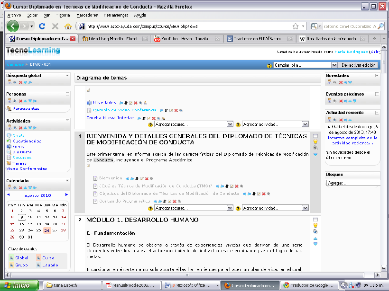
Task: Hide the Búsqueda global block via eye icon
Action: click(x=15, y=82)
